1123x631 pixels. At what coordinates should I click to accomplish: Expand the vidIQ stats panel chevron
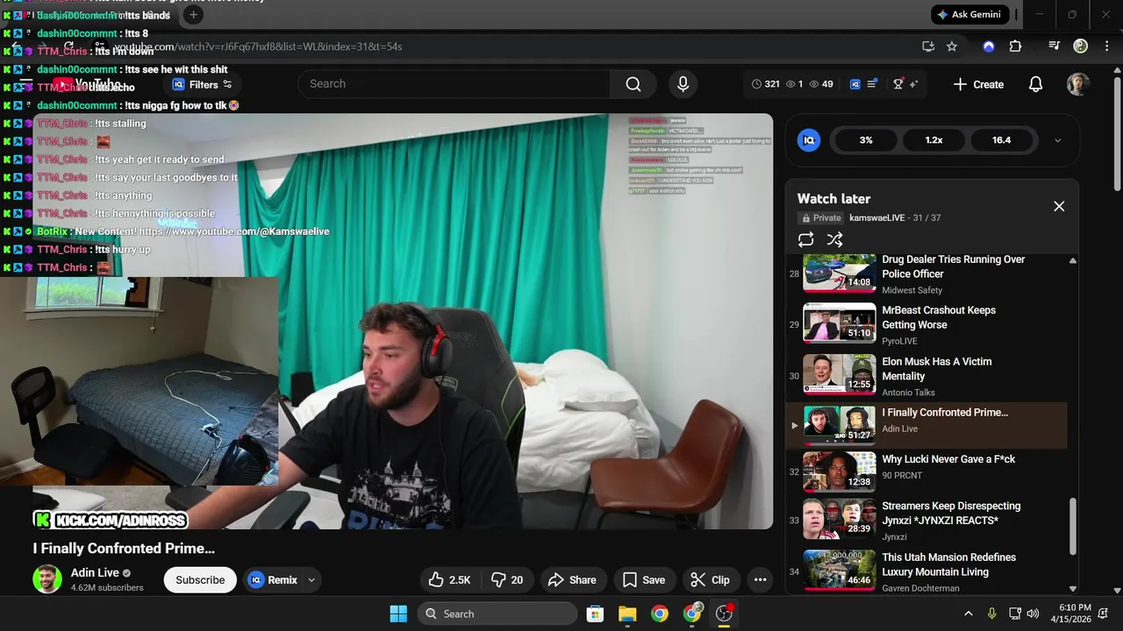1057,140
